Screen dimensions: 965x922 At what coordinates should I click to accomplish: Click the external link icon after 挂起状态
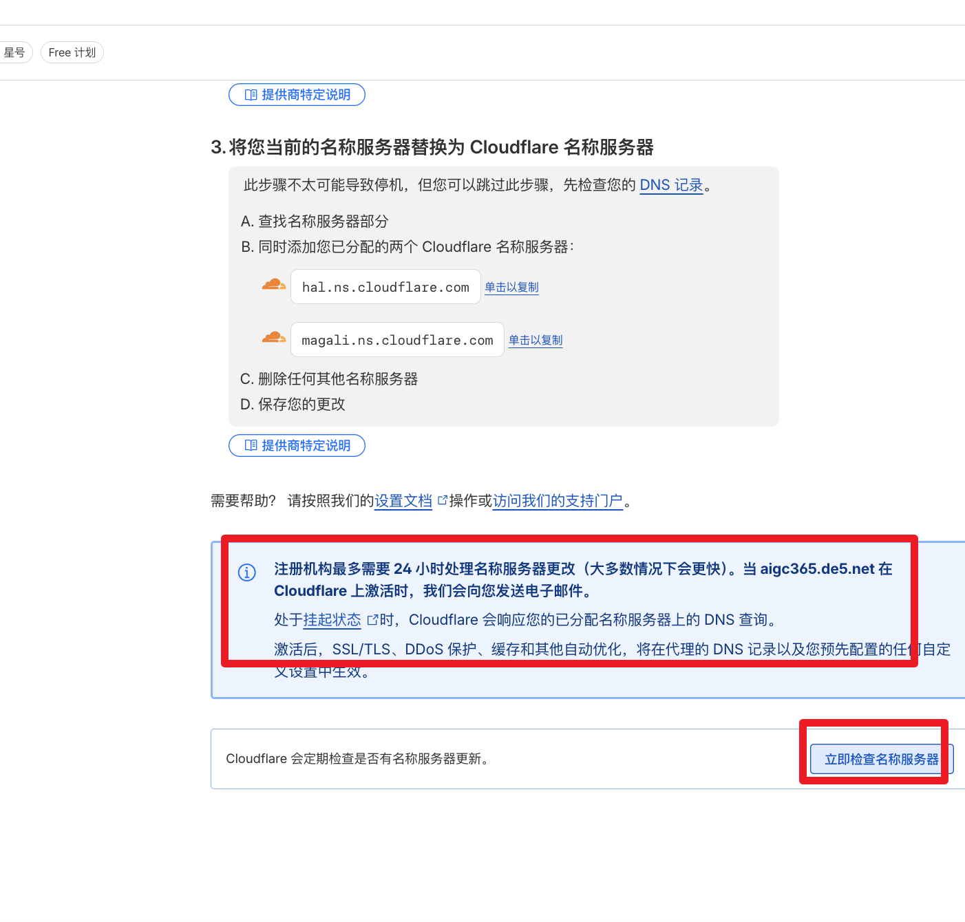click(x=372, y=620)
